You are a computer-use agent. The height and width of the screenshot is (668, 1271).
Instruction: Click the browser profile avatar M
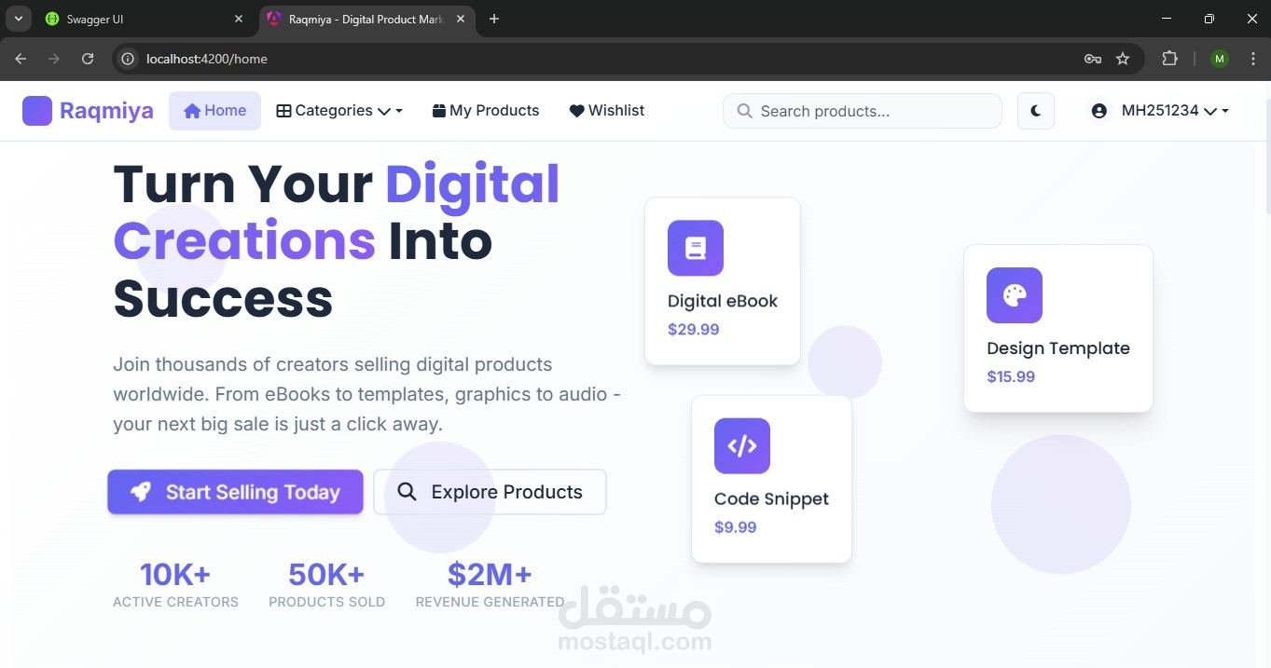[1220, 59]
